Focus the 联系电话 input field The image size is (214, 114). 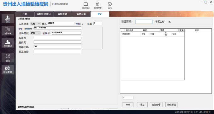point(57,52)
